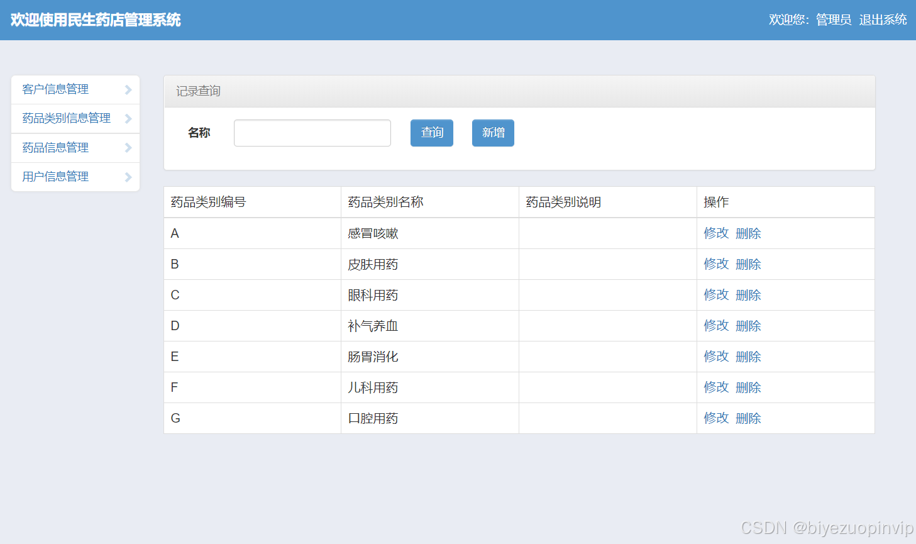This screenshot has width=916, height=544.
Task: Open the 用户信息管理 sidebar menu
Action: click(75, 177)
